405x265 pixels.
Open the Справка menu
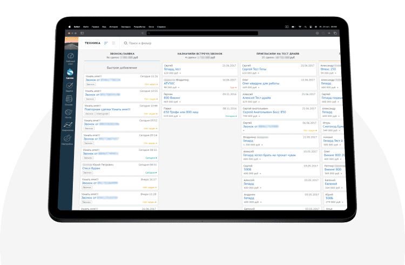[x=161, y=27]
